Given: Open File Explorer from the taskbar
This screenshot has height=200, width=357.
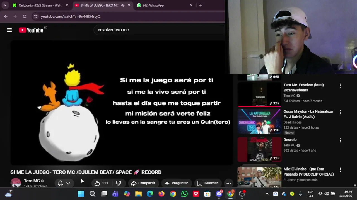Looking at the screenshot, I should pyautogui.click(x=138, y=194).
